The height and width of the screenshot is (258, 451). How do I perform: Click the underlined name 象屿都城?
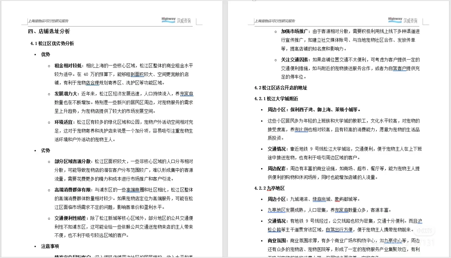pos(344,199)
